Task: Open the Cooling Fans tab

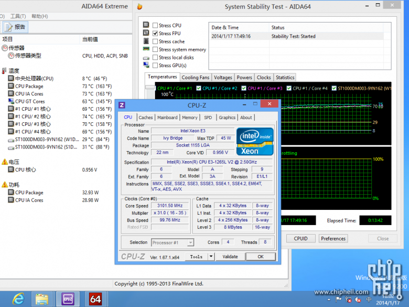Action: 196,78
